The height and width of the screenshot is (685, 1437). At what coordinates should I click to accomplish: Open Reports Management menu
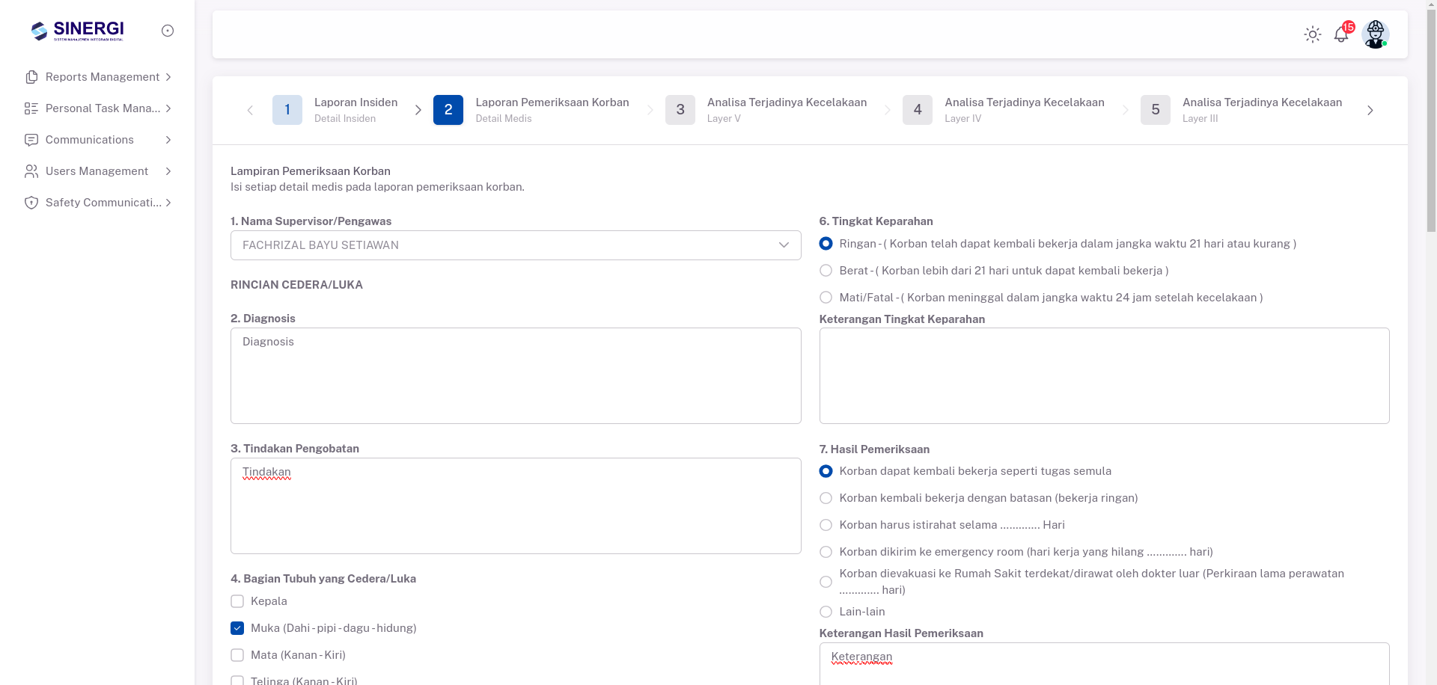tap(98, 77)
